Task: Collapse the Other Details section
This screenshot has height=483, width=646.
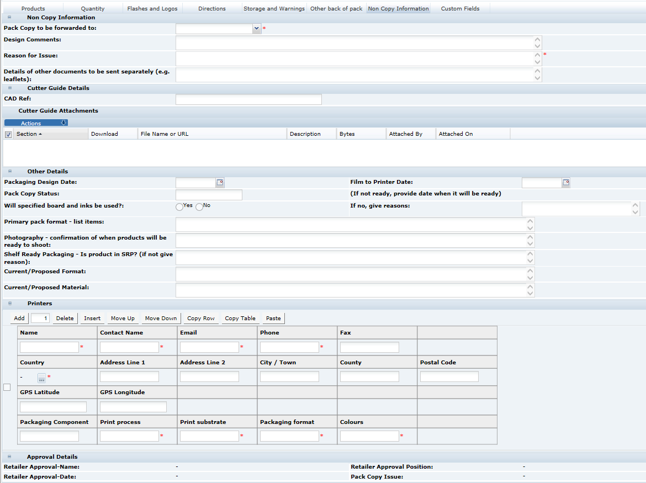Action: pyautogui.click(x=9, y=172)
